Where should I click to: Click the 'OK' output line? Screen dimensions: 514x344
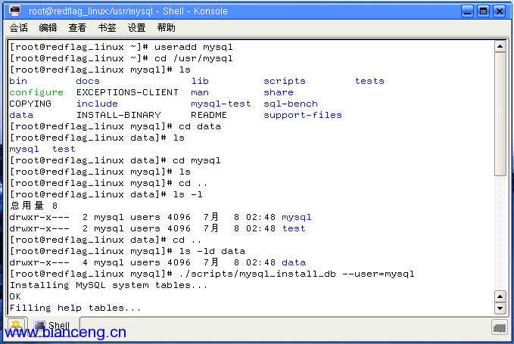click(x=15, y=296)
